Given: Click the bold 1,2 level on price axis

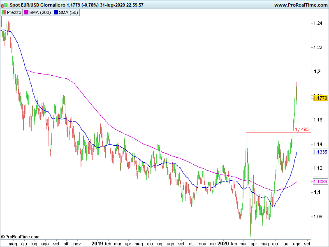Looking at the screenshot, I should (x=317, y=72).
